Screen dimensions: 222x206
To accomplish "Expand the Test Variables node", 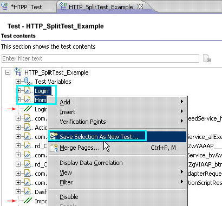I will pyautogui.click(x=18, y=82).
